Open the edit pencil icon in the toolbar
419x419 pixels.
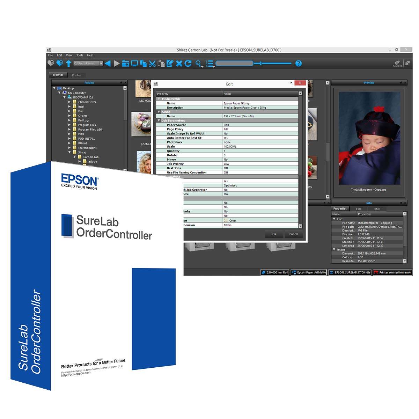click(170, 63)
